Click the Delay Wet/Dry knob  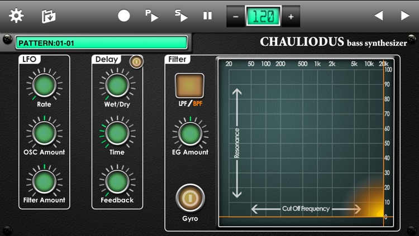click(x=117, y=85)
